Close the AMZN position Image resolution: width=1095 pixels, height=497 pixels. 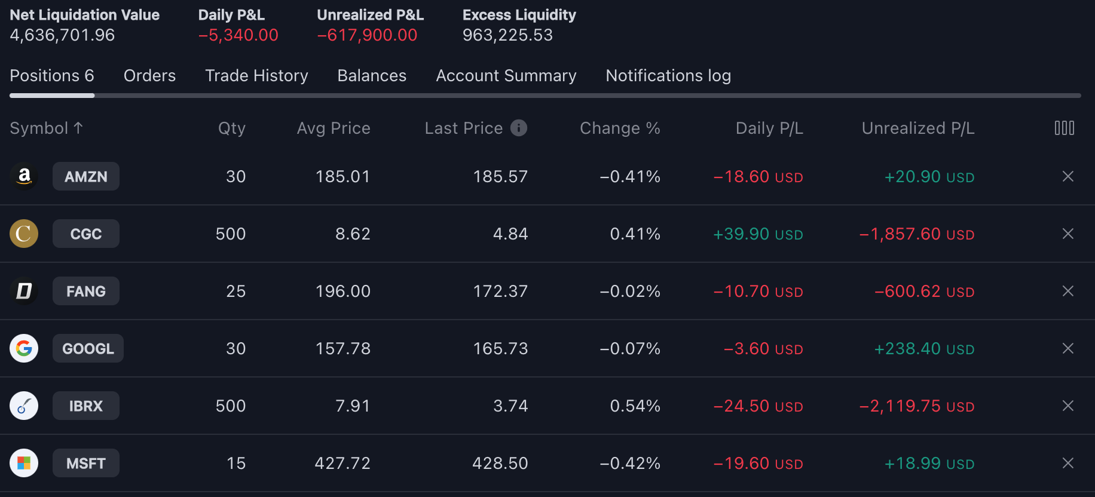pyautogui.click(x=1068, y=176)
